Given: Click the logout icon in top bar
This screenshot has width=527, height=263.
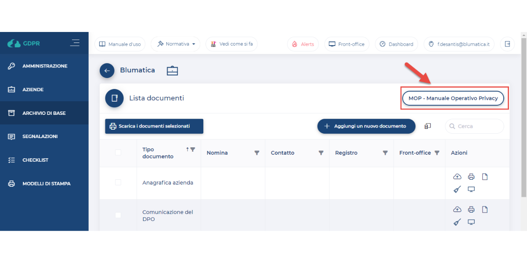Looking at the screenshot, I should tap(507, 44).
